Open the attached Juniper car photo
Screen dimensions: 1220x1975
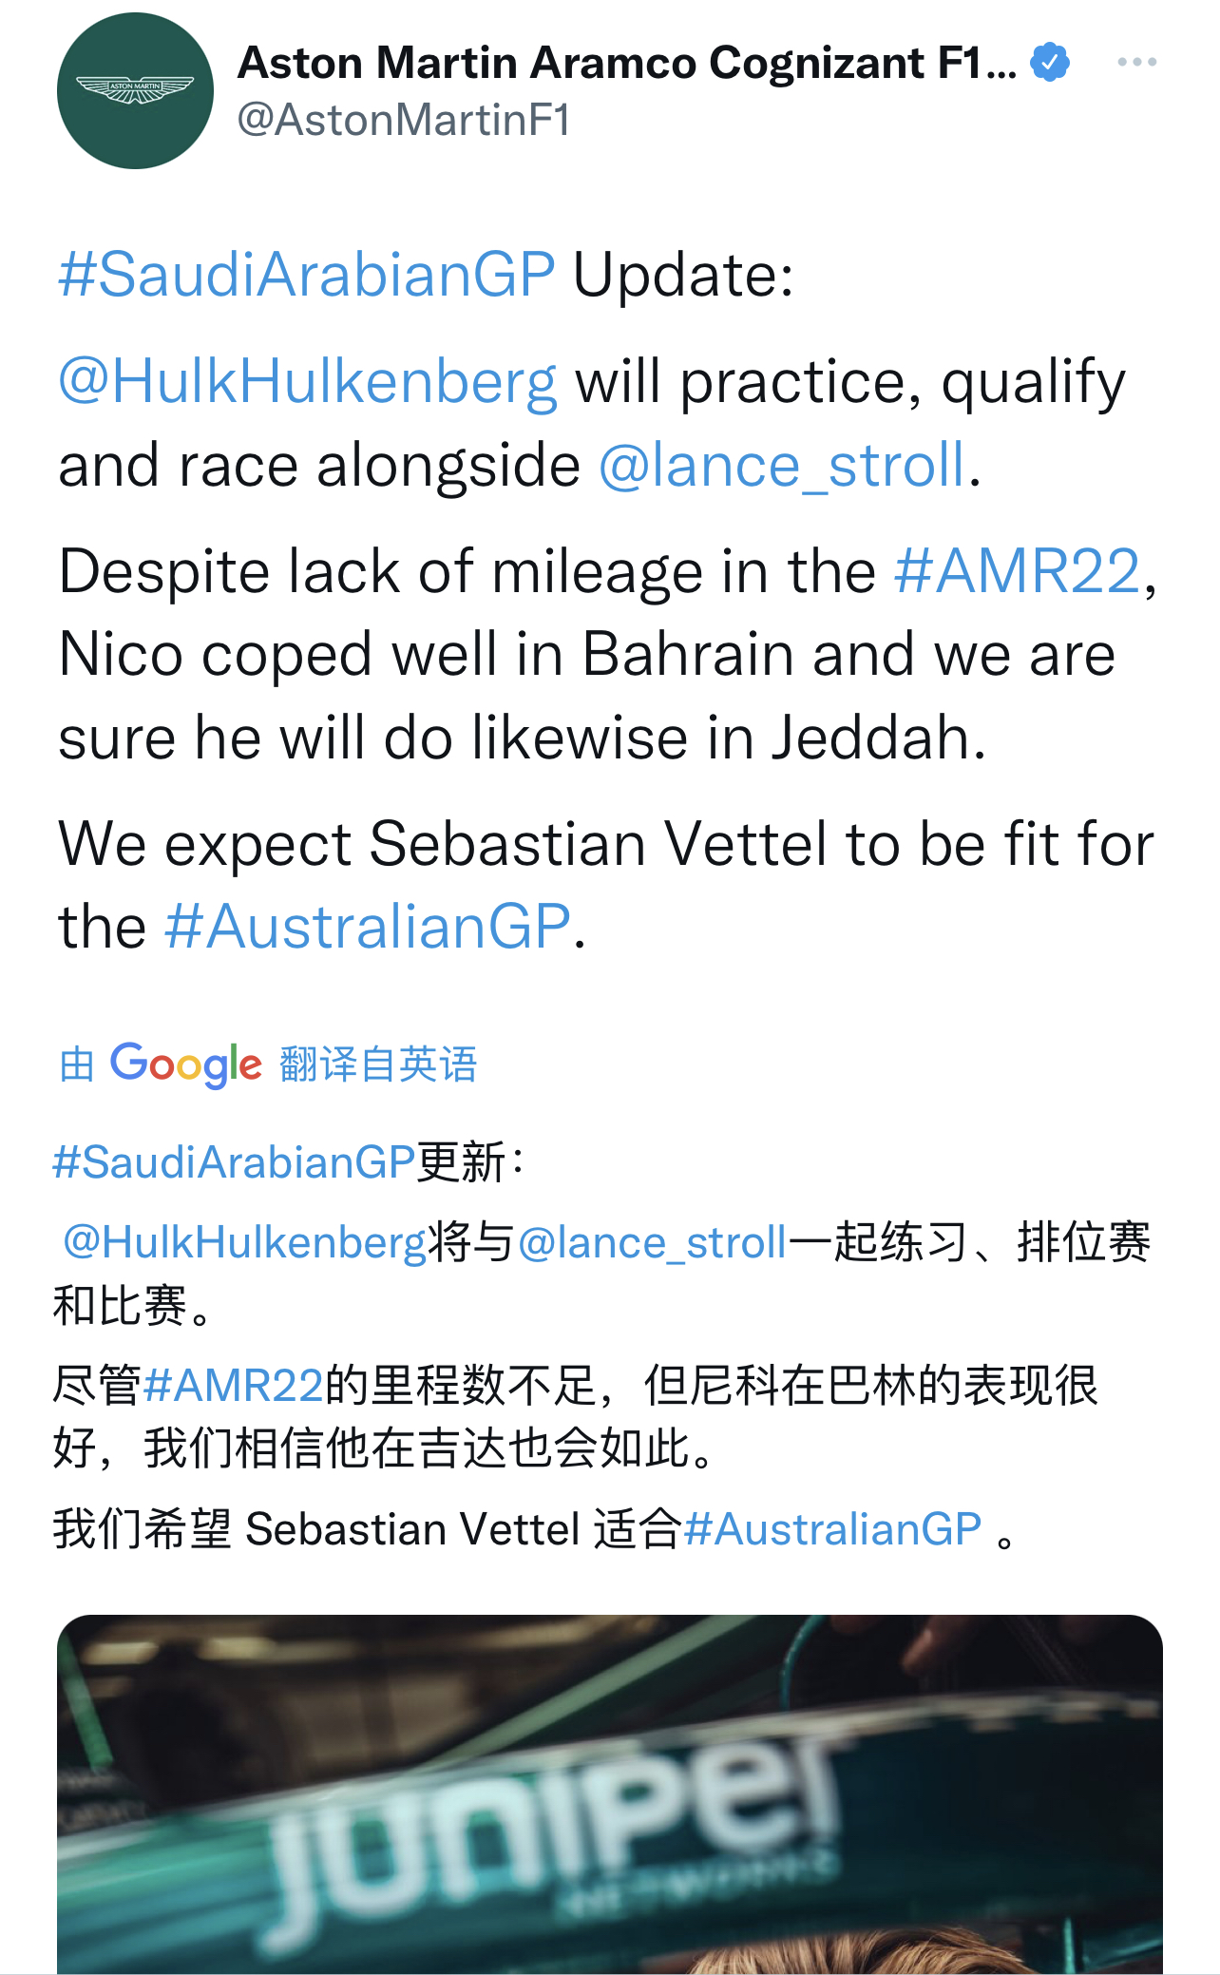(610, 1794)
